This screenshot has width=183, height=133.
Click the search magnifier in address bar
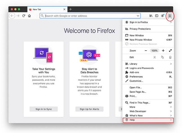click(42, 16)
